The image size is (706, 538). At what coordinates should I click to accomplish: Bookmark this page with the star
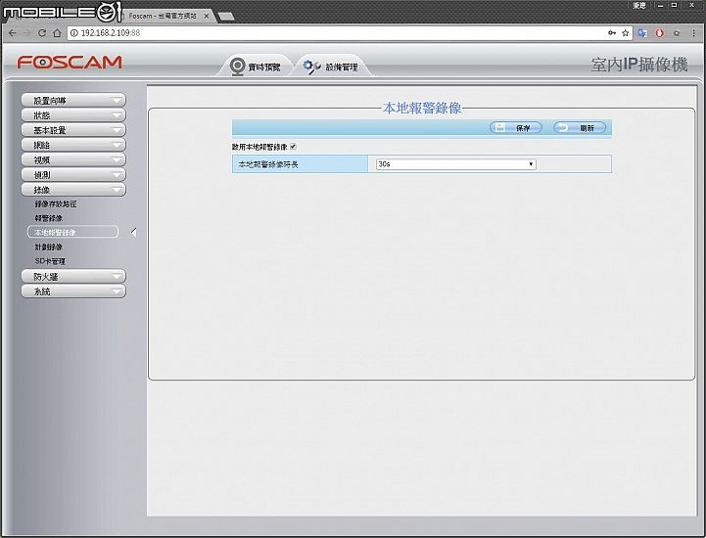click(625, 33)
